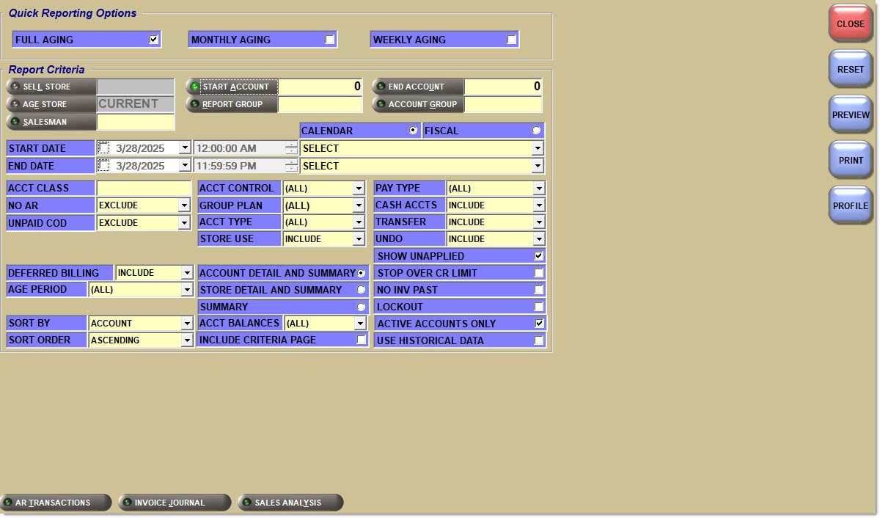Tick the Use Historical Data checkbox
This screenshot has height=518, width=880.
pos(539,340)
